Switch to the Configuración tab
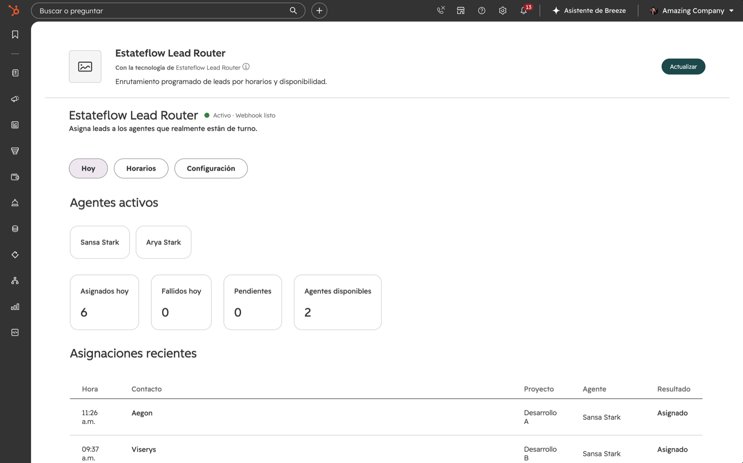 211,168
